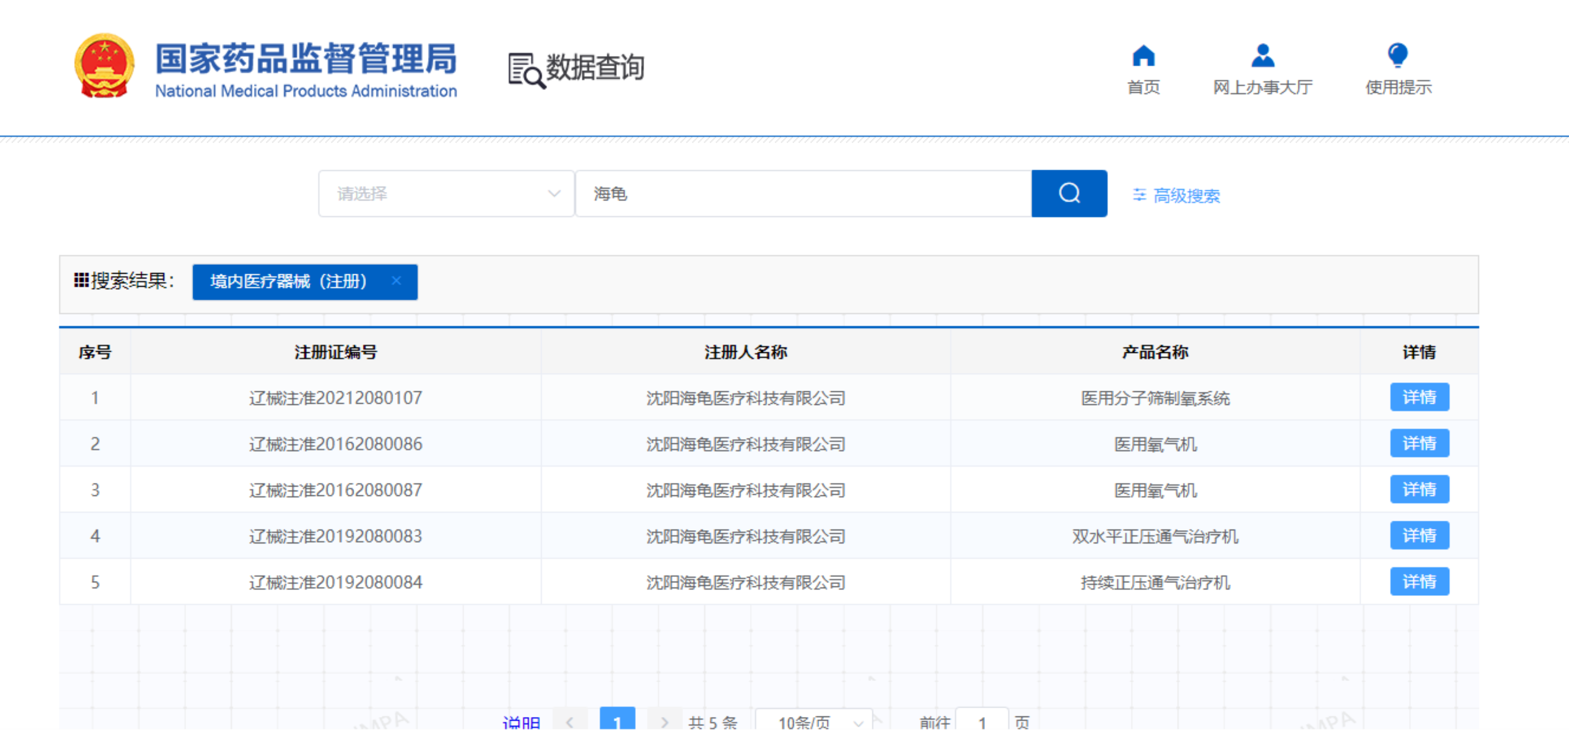The width and height of the screenshot is (1569, 730).
Task: Open 详情 for 双水平正压通气治疗机 row
Action: (1419, 535)
